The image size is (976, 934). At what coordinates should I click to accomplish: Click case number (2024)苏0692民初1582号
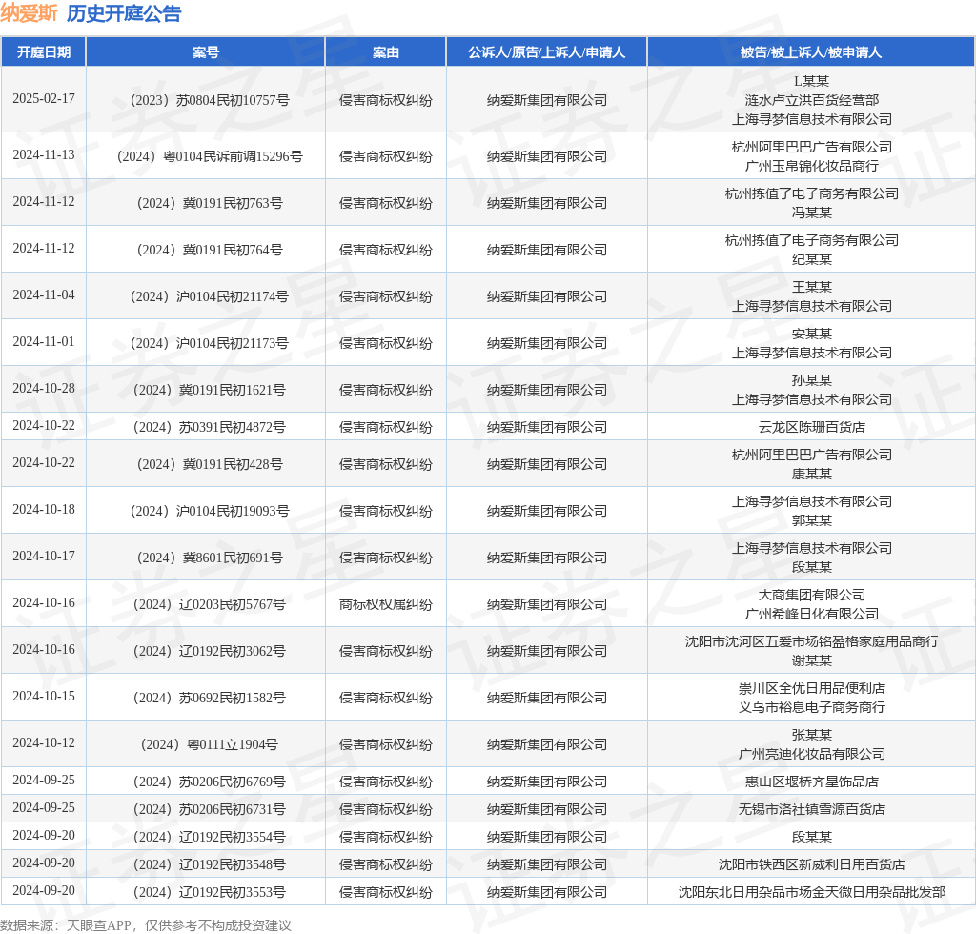coord(210,698)
